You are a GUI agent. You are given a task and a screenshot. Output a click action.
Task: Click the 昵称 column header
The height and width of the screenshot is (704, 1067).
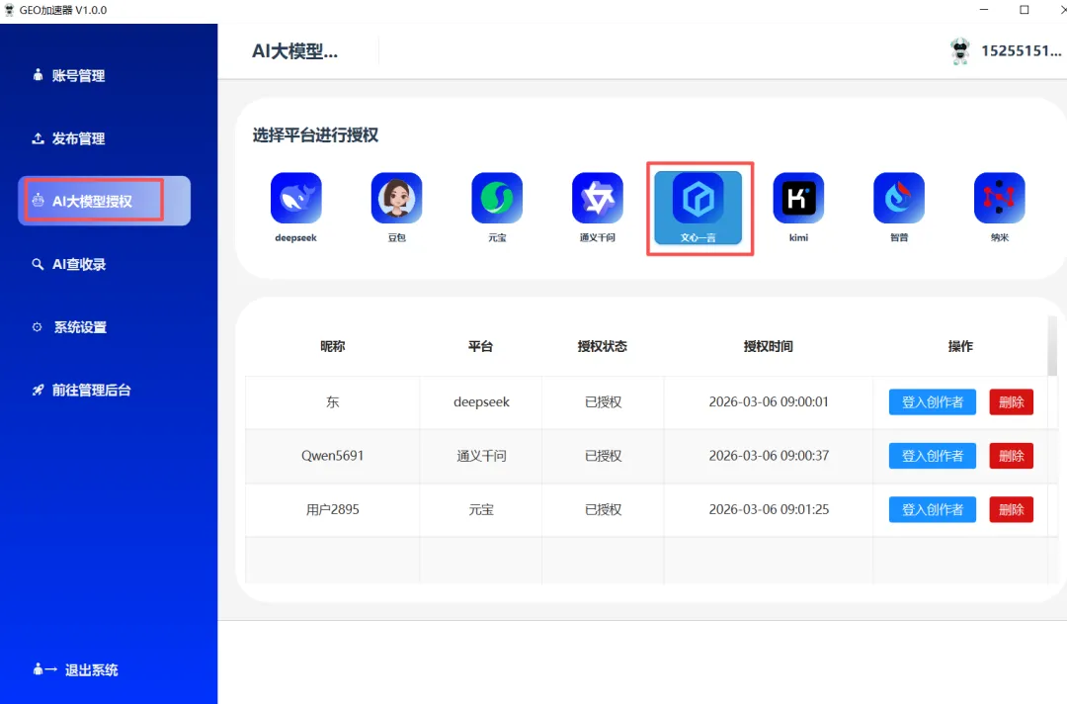[333, 346]
